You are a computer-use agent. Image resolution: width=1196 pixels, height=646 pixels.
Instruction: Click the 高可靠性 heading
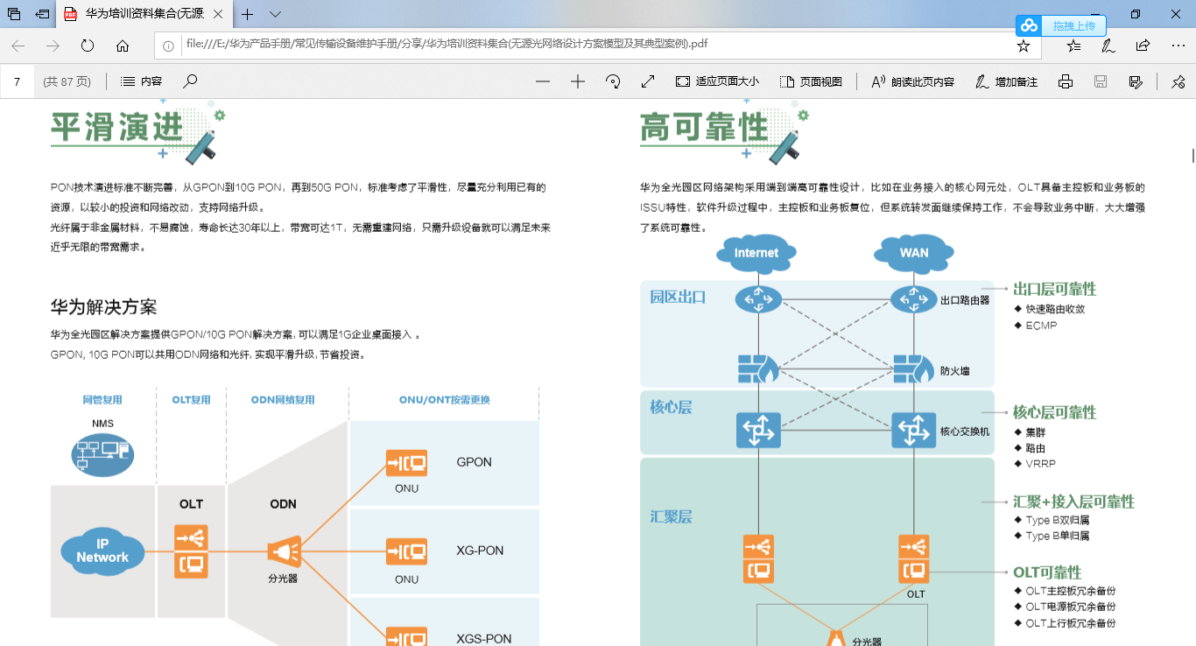tap(704, 128)
